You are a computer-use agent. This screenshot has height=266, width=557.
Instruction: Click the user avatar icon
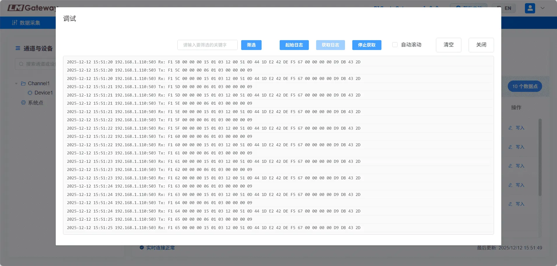tap(530, 8)
